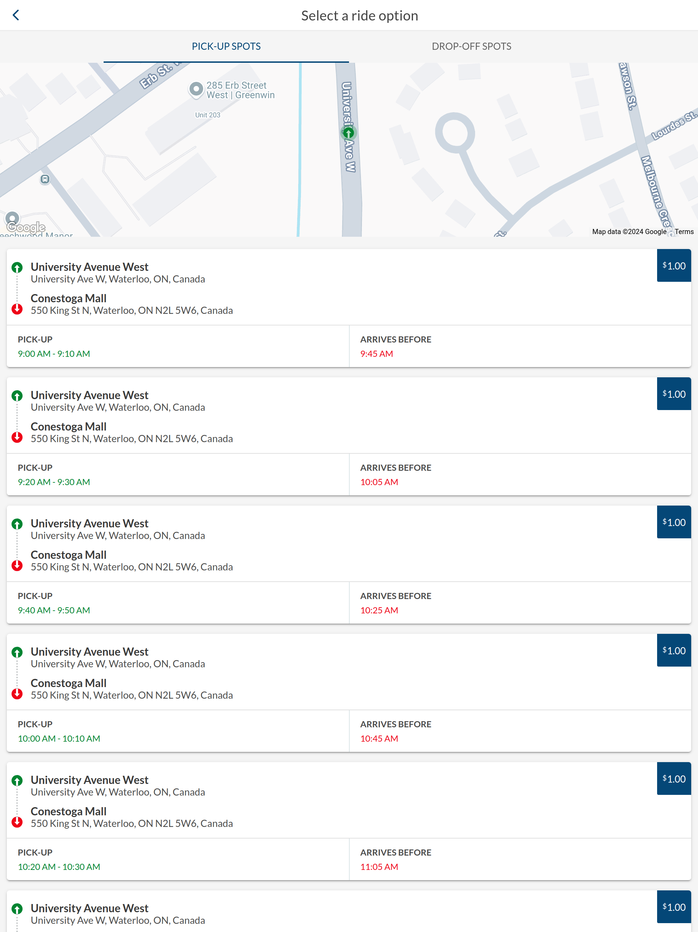Image resolution: width=698 pixels, height=932 pixels.
Task: Select $1.00 fare for the 9:00 AM ride
Action: tap(673, 265)
